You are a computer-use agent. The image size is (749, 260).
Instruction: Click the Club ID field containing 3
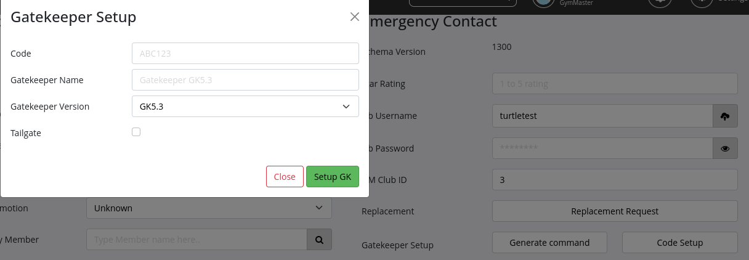point(614,180)
